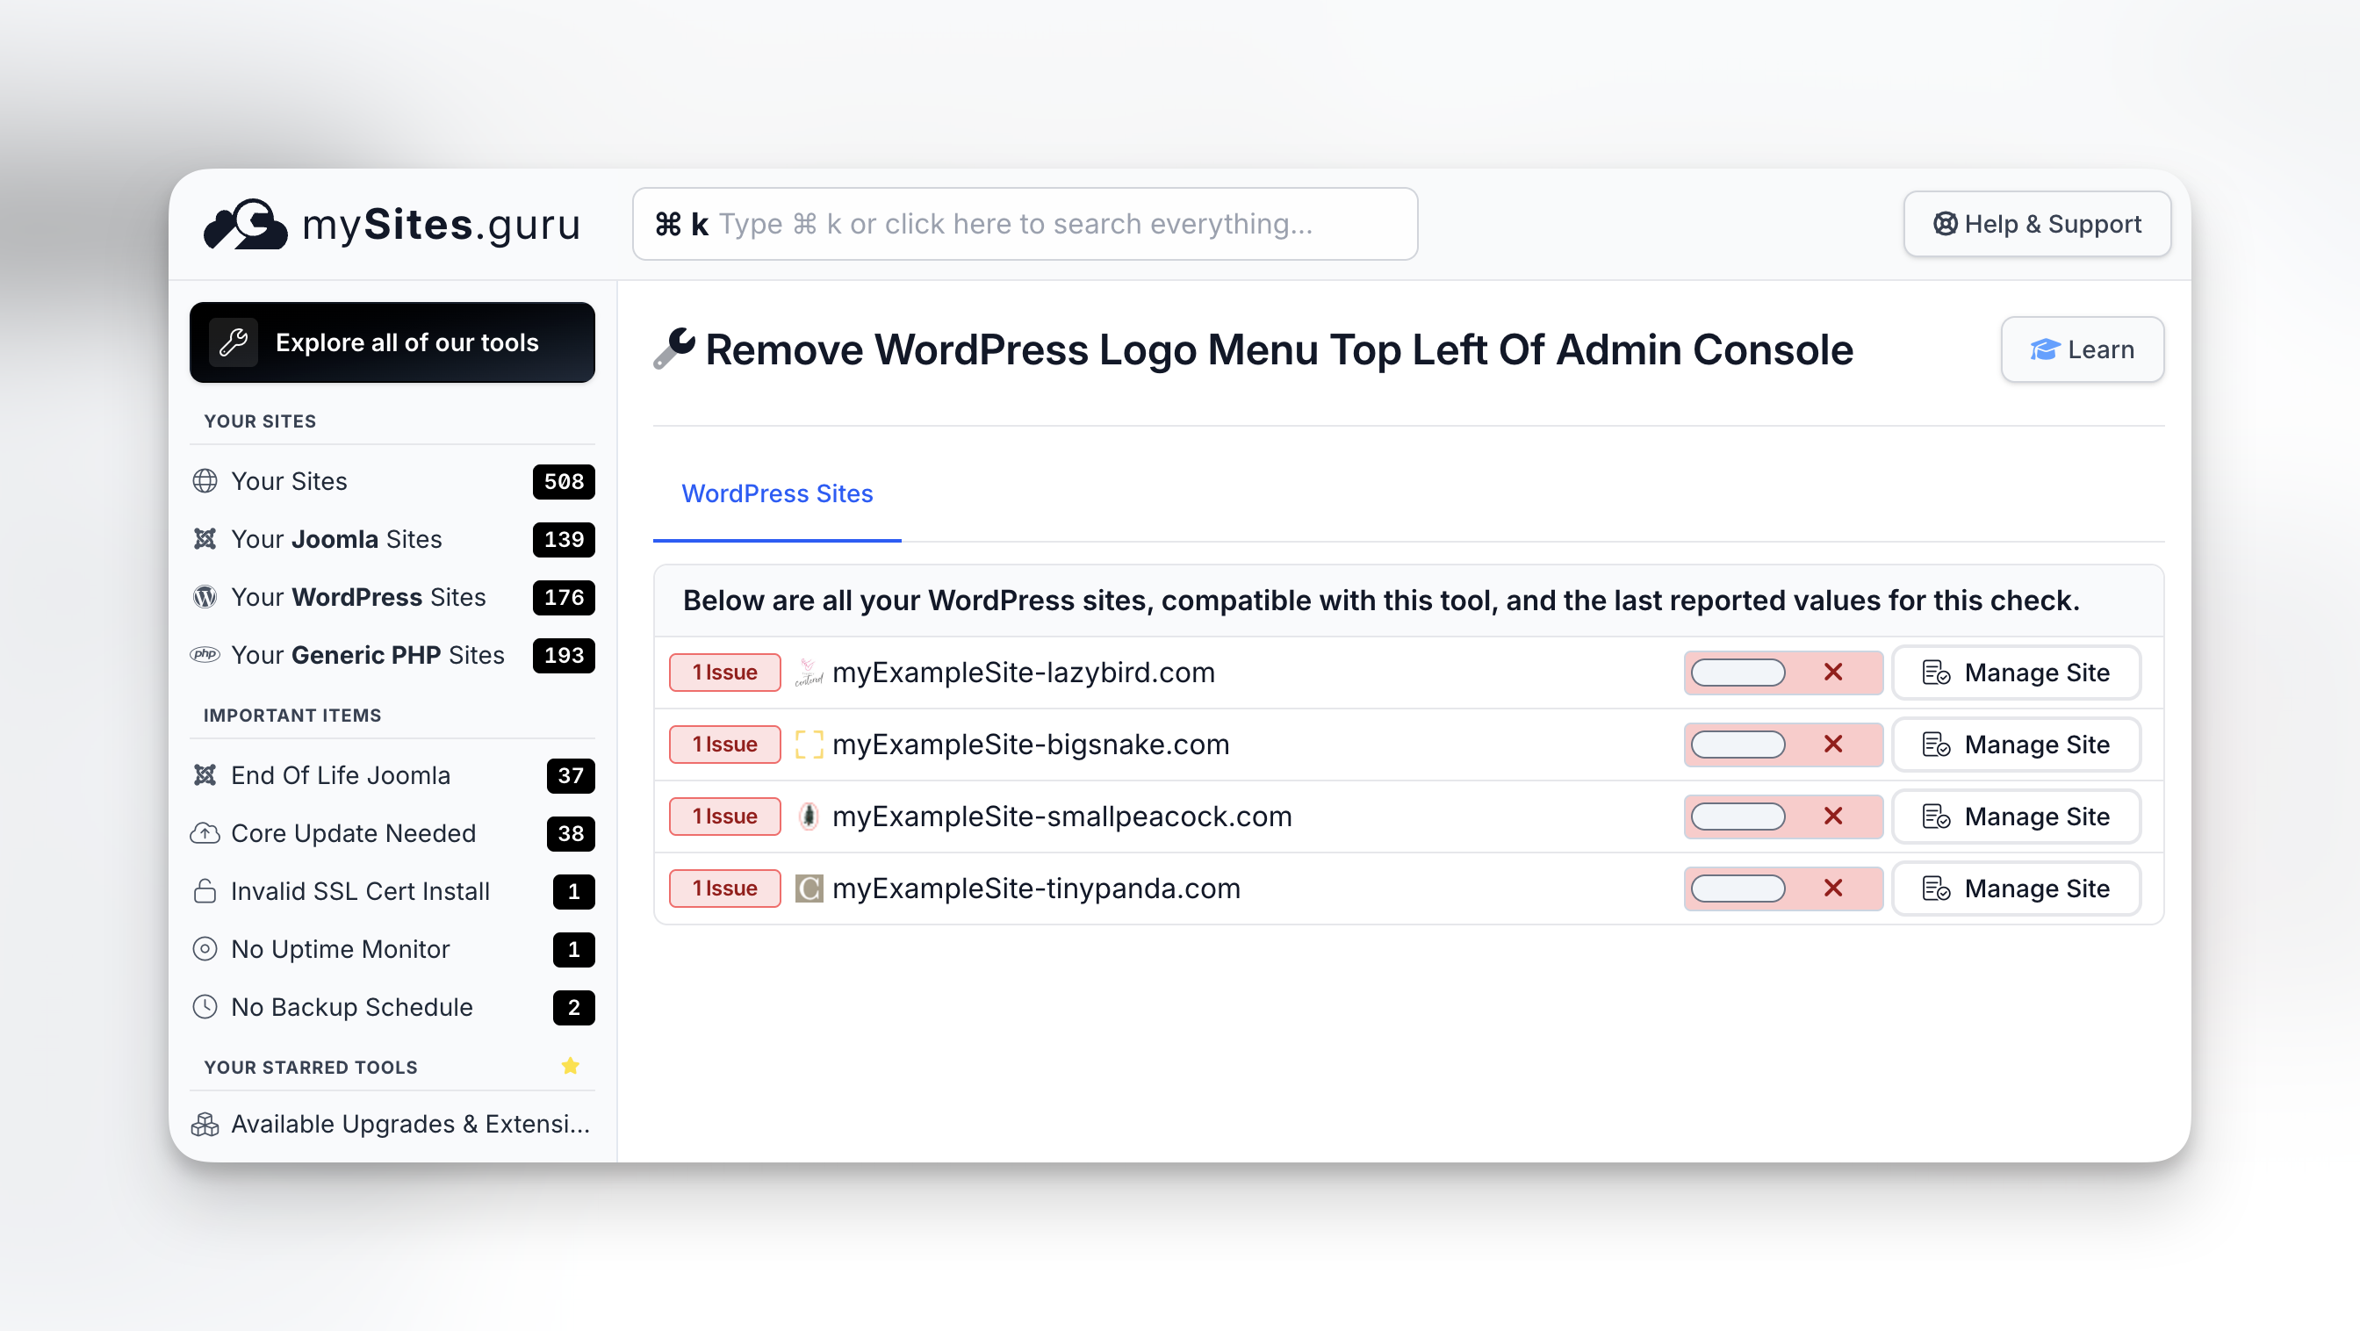Click the clock icon beside No Backup Schedule
Screen dimensions: 2360x1331
205,1007
